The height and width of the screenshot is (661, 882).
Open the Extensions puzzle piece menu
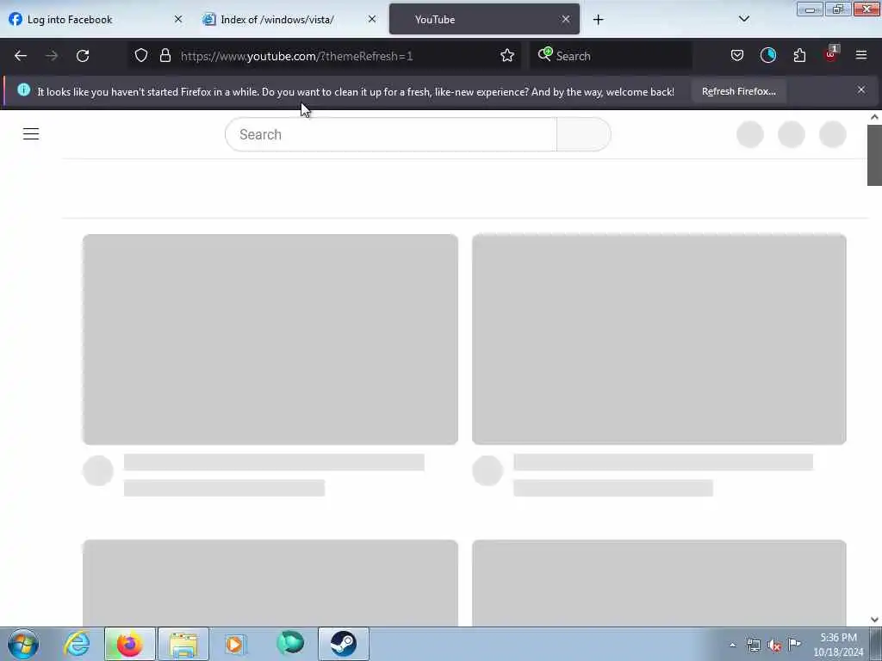point(799,55)
